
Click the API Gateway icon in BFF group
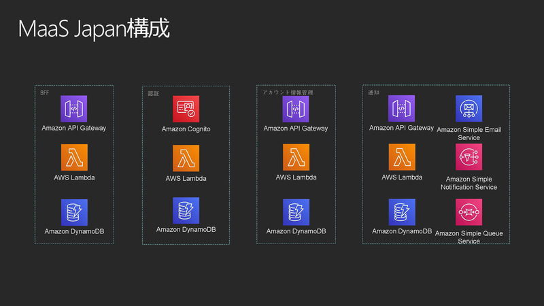click(x=74, y=109)
